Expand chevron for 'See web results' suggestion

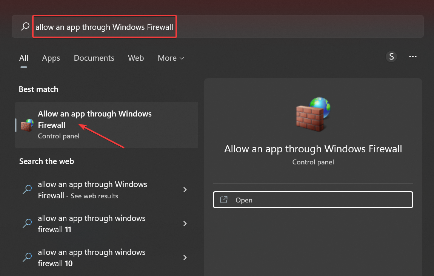coord(185,189)
